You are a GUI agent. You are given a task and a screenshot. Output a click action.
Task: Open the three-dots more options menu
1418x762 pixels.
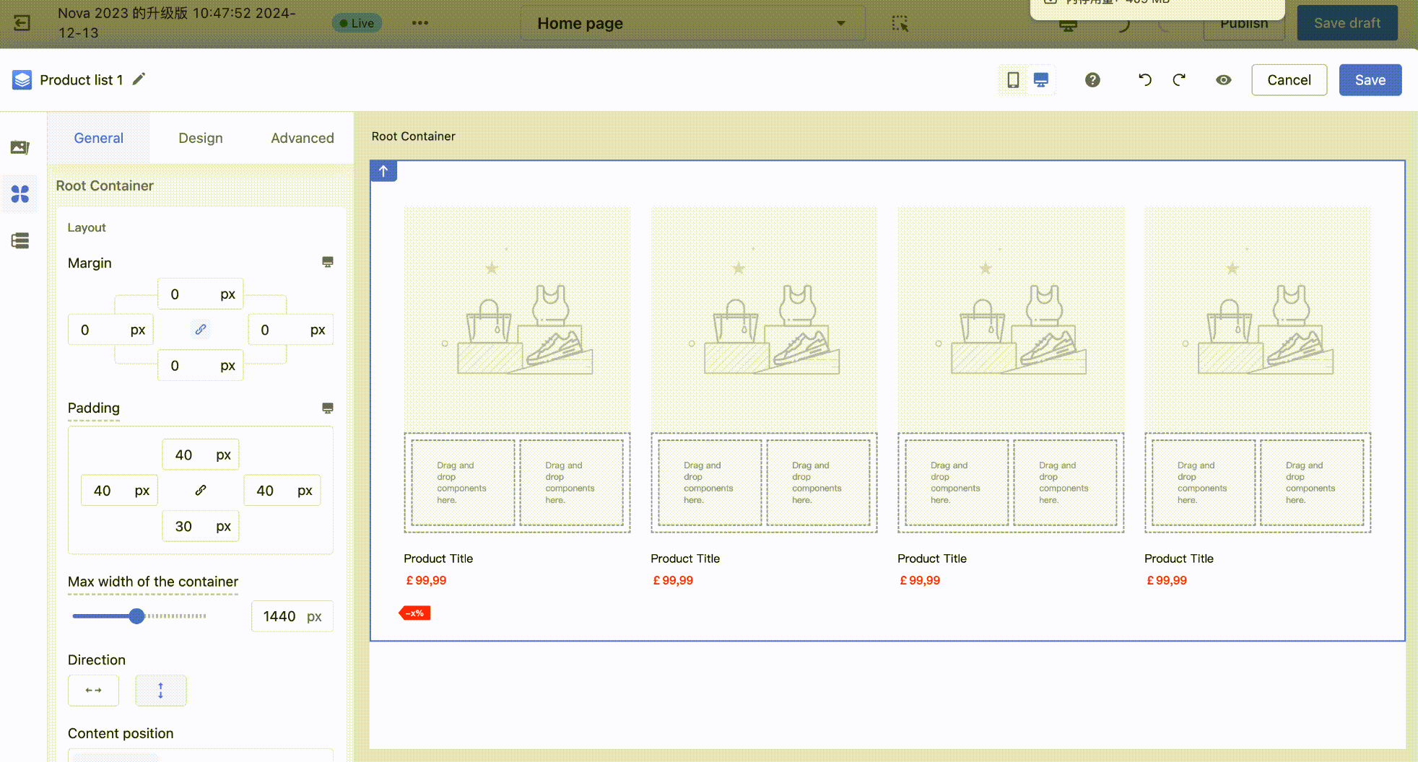[419, 23]
